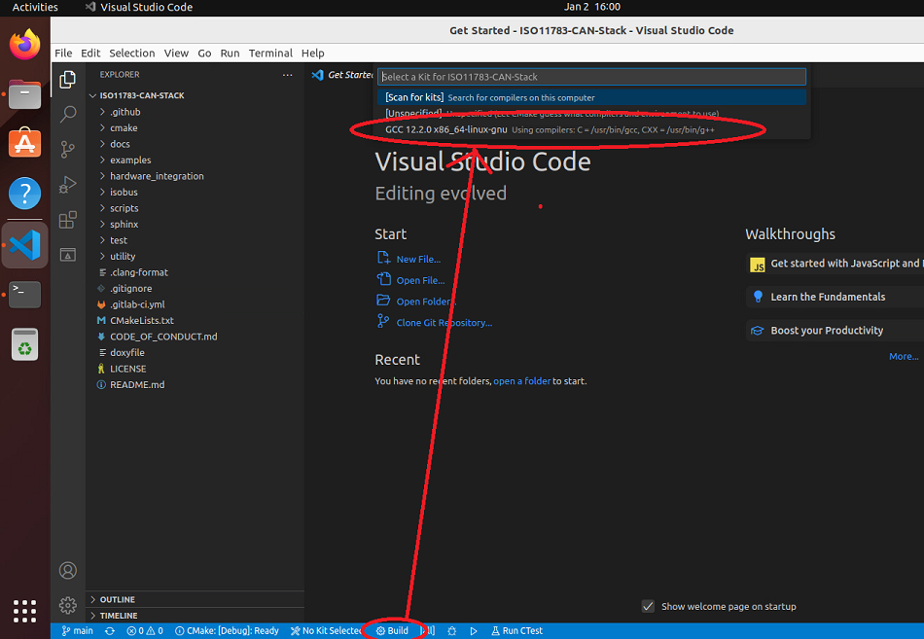Click the Open File... link
The image size is (924, 639).
[420, 280]
